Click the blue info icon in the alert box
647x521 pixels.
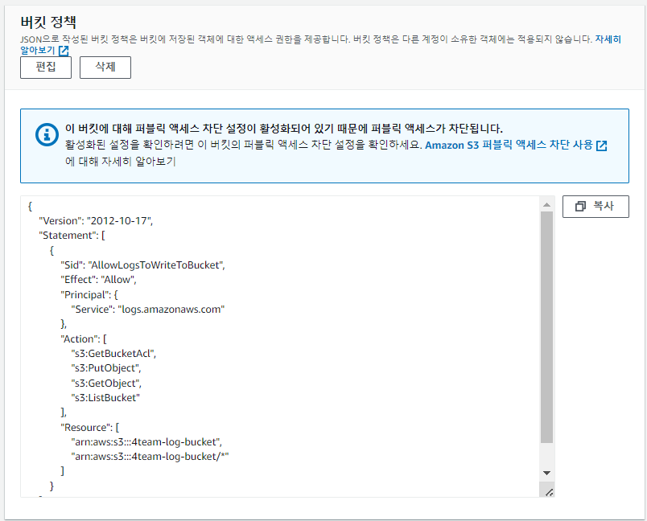tap(47, 134)
